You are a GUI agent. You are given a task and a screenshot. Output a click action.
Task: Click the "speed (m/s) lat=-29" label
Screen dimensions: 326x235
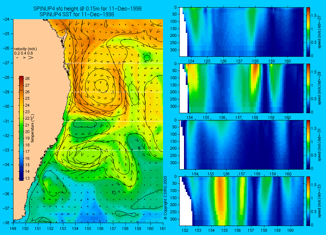[319, 88]
